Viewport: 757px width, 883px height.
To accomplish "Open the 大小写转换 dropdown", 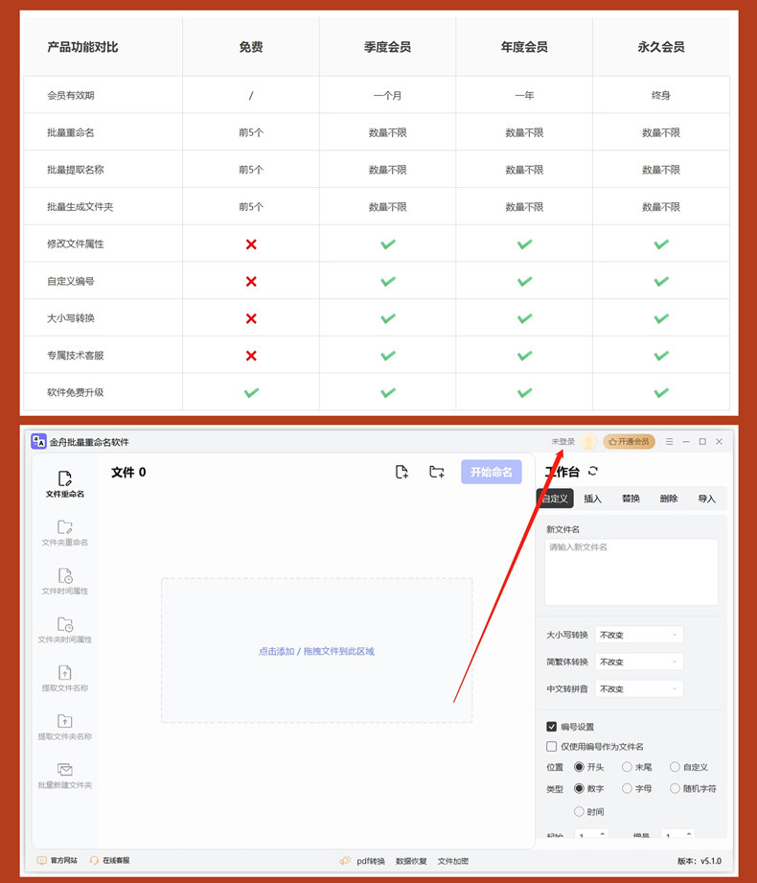I will [639, 635].
